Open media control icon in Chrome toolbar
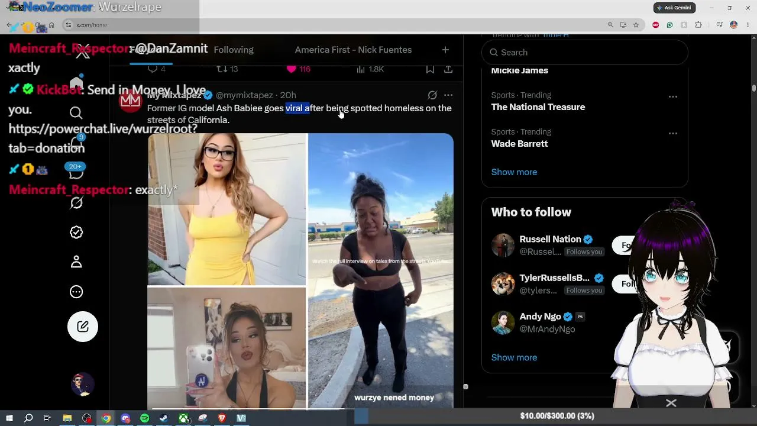Viewport: 757px width, 426px height. tap(719, 25)
